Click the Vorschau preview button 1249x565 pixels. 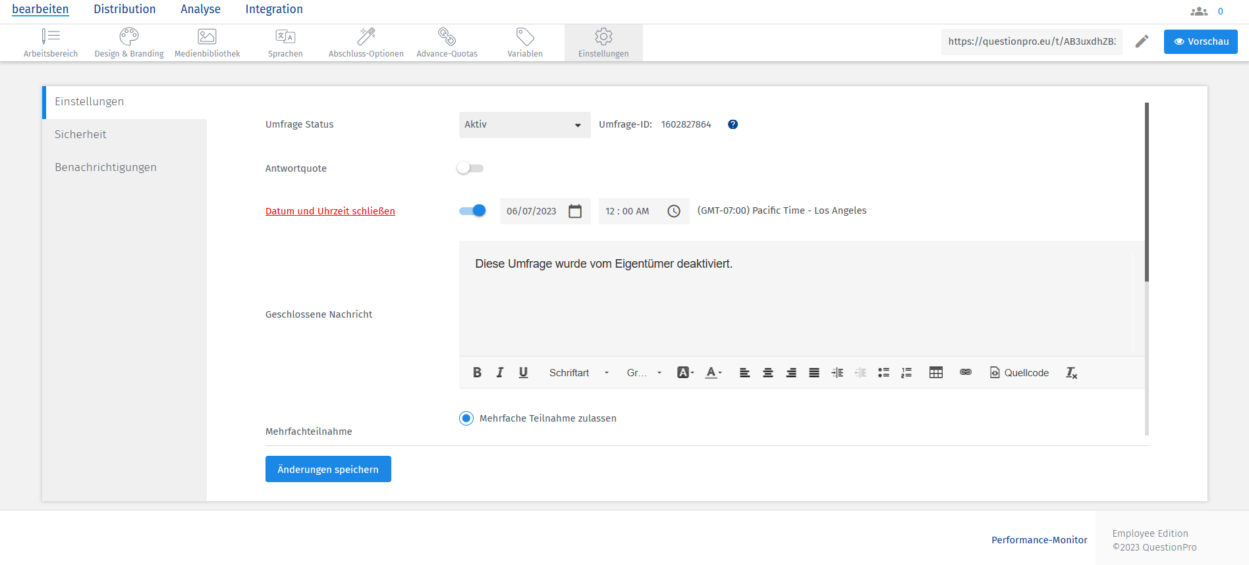pyautogui.click(x=1200, y=41)
